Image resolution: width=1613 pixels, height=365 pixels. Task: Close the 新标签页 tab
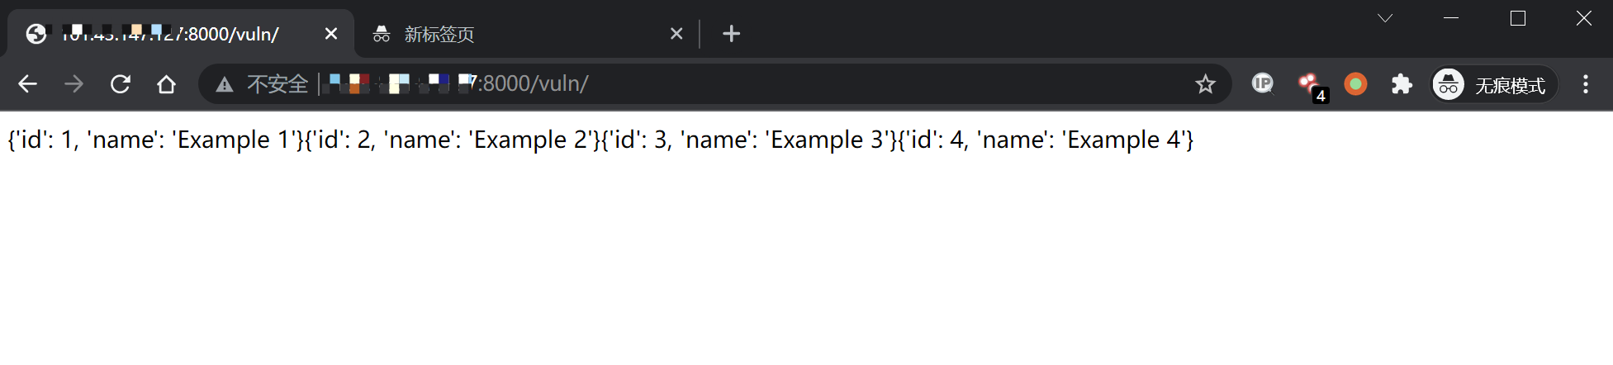[676, 34]
